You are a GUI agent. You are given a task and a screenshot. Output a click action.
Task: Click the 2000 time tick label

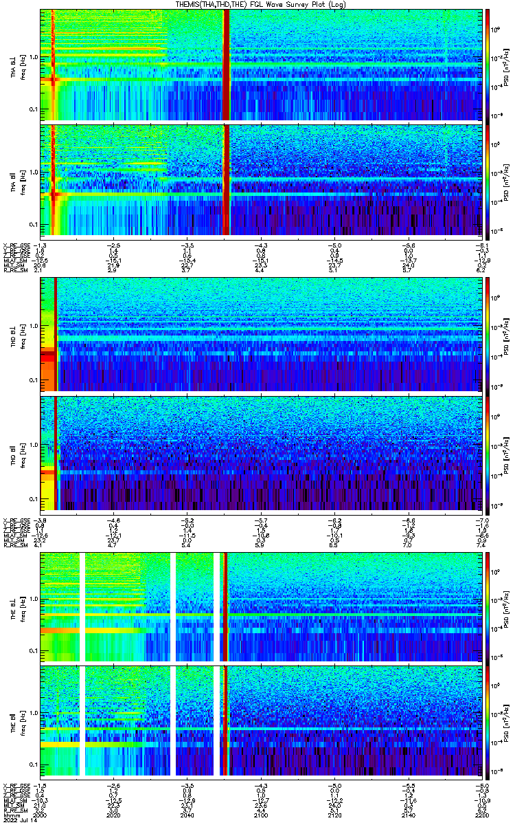pyautogui.click(x=41, y=816)
